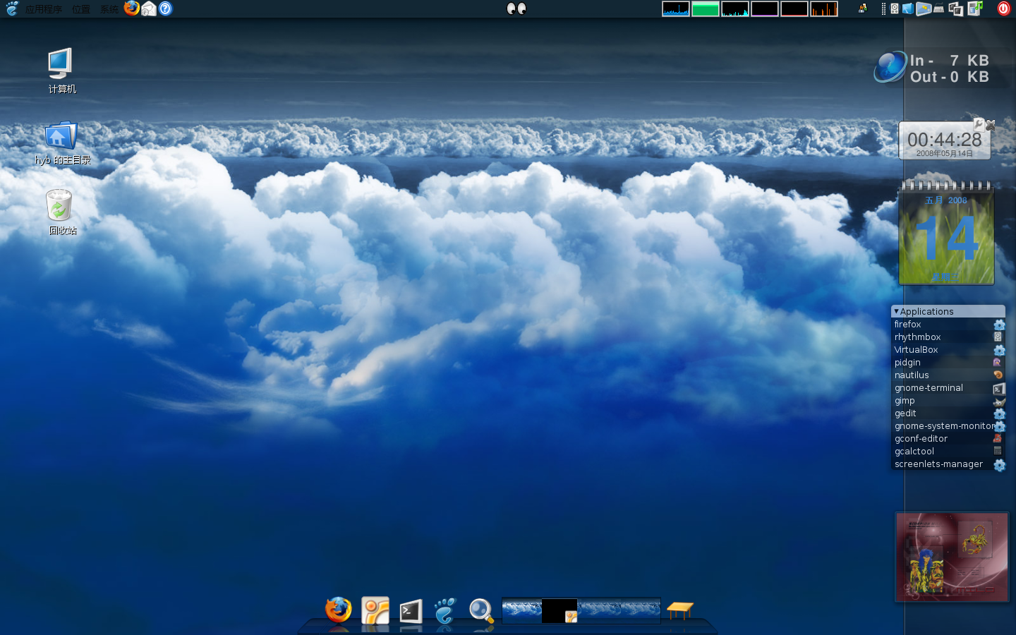
Task: Switch to the fourth workspace in dock pager
Action: pos(640,610)
